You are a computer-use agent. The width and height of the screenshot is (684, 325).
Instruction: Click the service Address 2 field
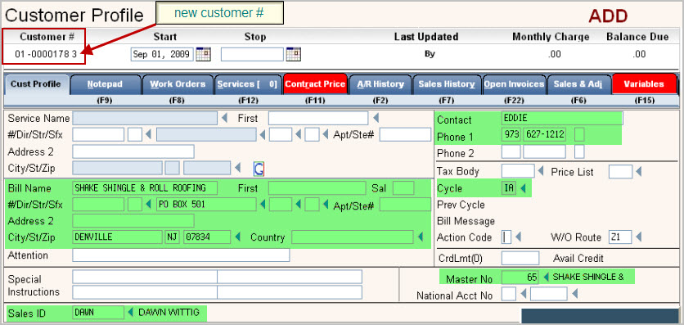coord(133,151)
